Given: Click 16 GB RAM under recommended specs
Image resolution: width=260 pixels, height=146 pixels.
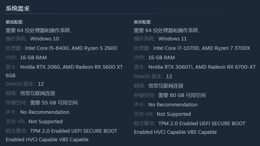Looking at the screenshot, I should point(161,58).
